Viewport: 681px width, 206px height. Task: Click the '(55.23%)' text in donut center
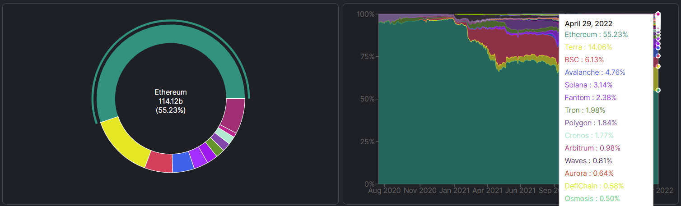tap(171, 110)
